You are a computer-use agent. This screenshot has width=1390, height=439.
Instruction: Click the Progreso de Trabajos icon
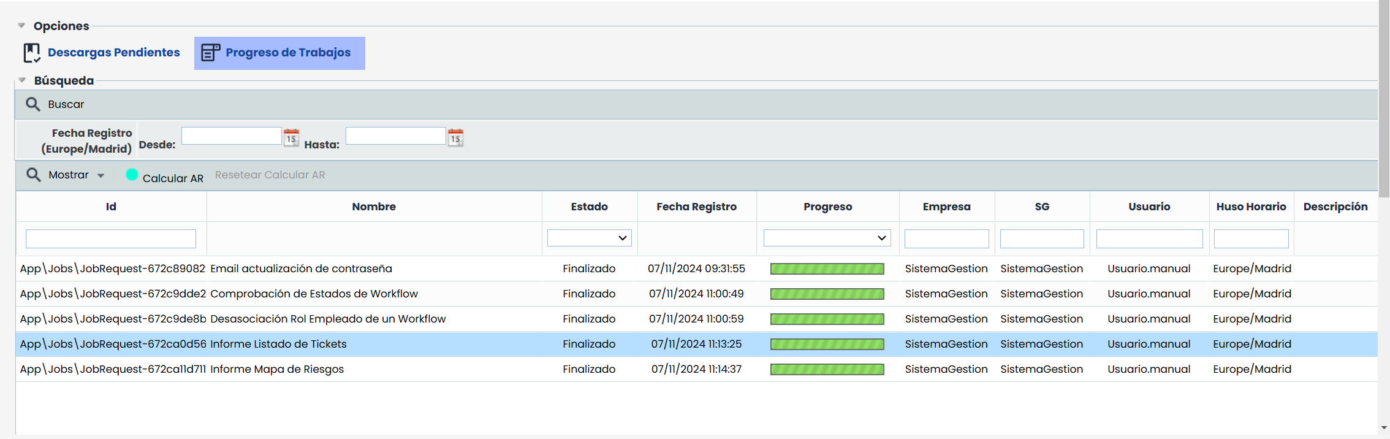[x=210, y=53]
